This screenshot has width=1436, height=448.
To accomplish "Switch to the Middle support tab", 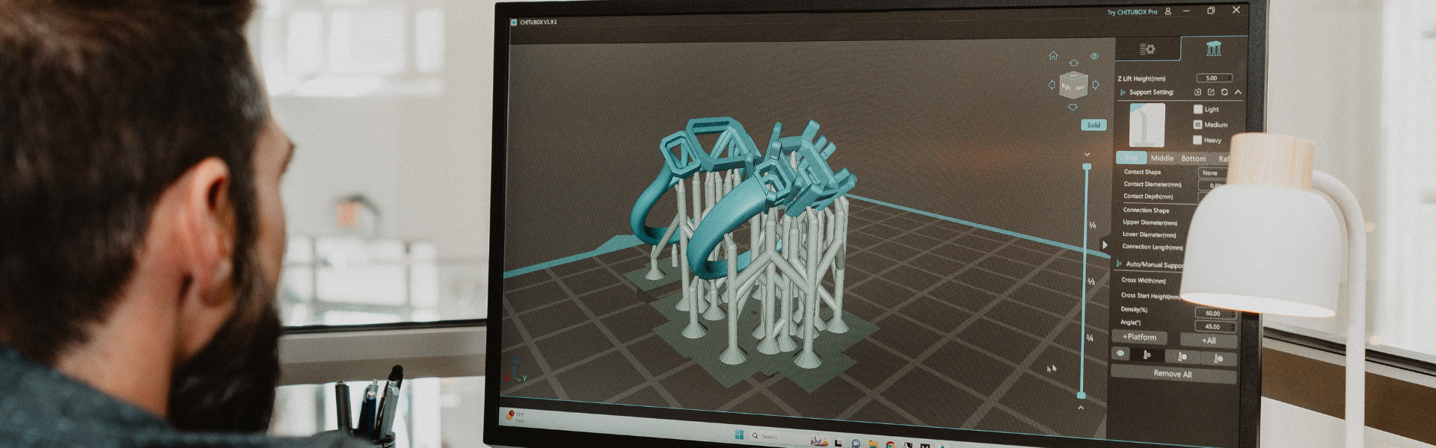I will pos(1162,158).
